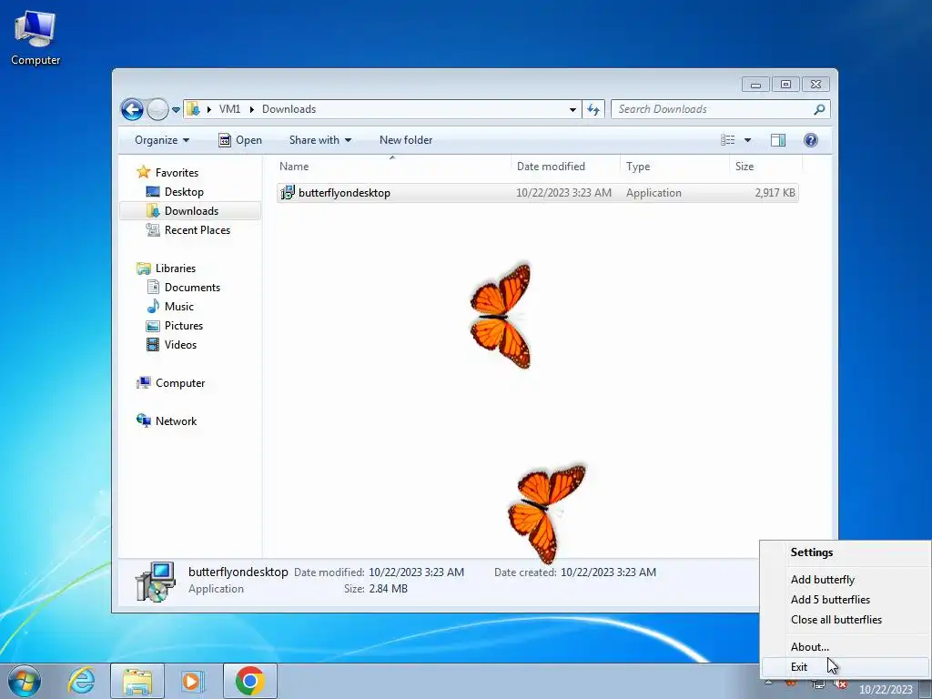Select Libraries in the navigation pane
This screenshot has height=699, width=932.
click(176, 268)
